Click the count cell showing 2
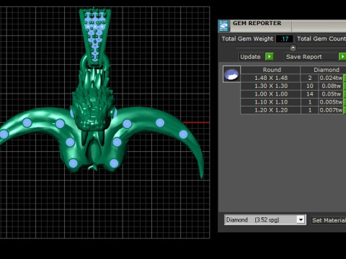This screenshot has height=259, width=346. pyautogui.click(x=310, y=78)
